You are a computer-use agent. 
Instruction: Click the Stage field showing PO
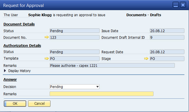(167, 58)
